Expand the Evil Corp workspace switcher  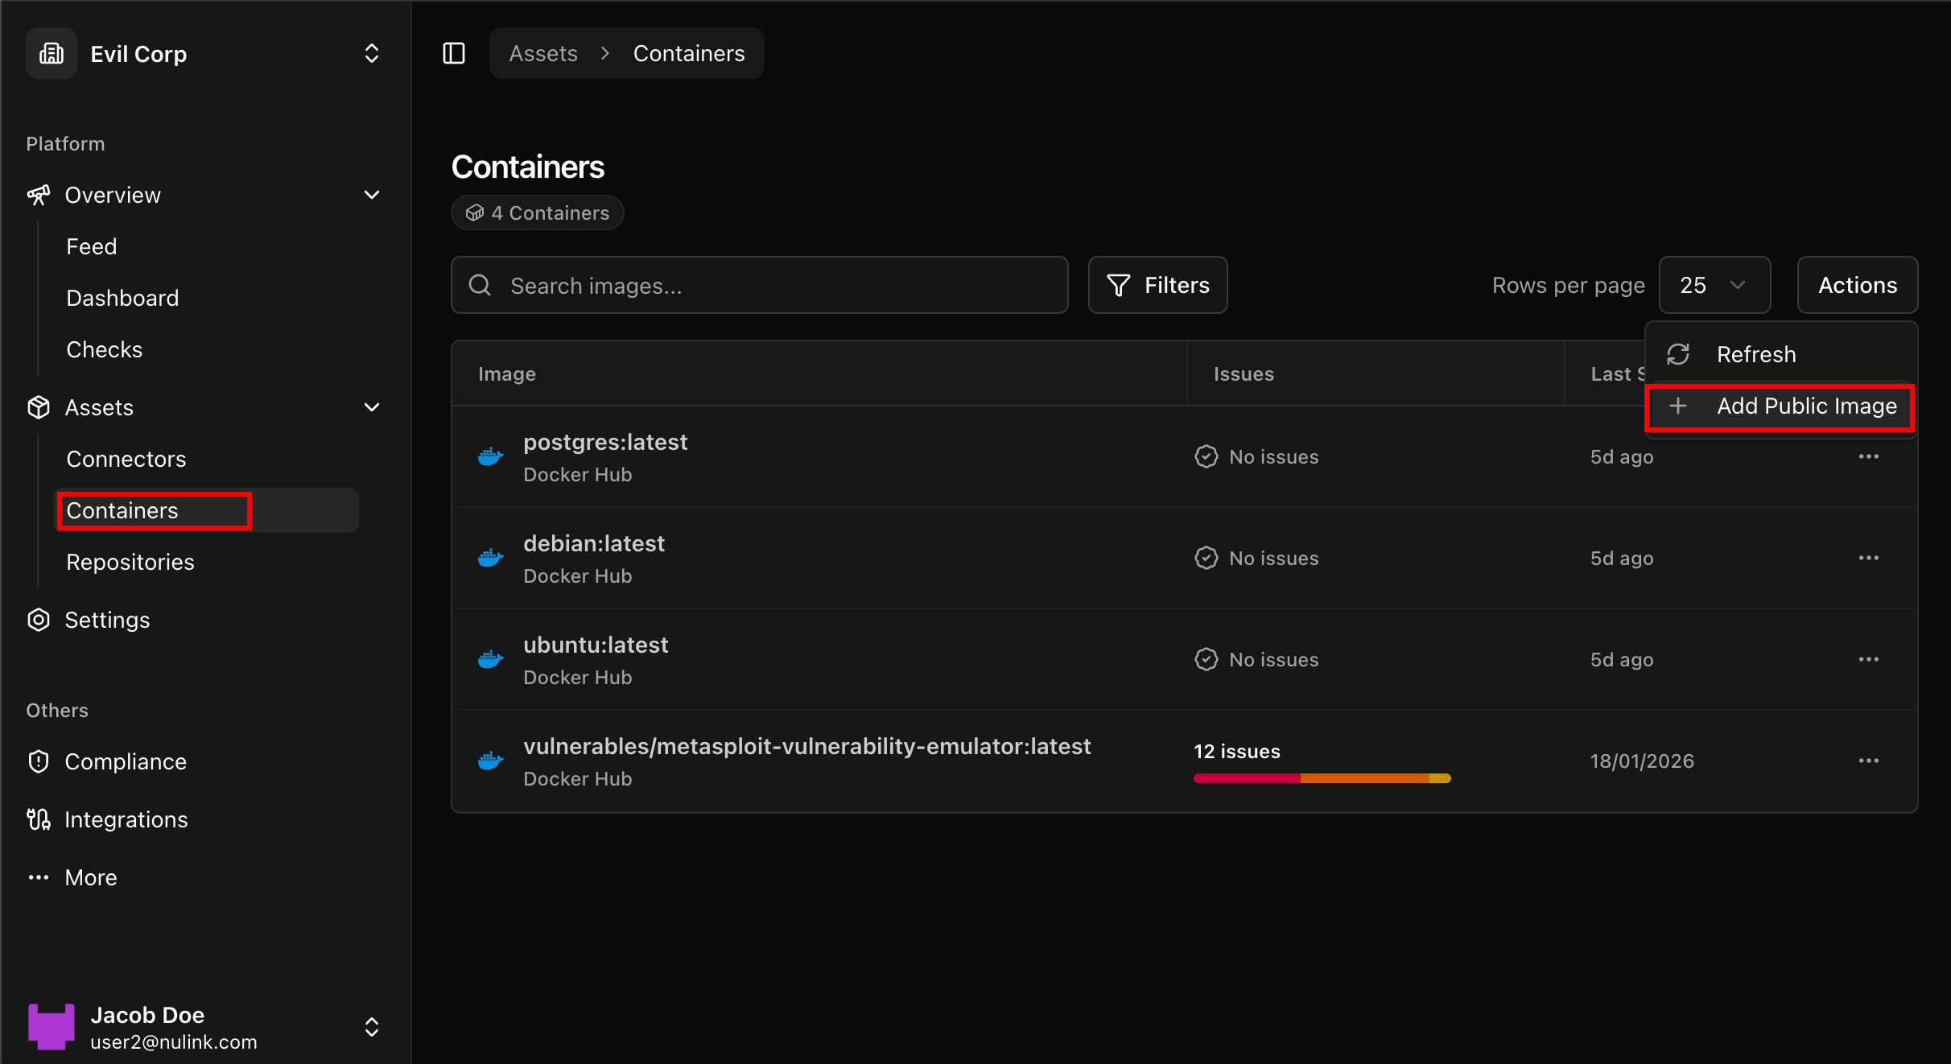coord(371,53)
